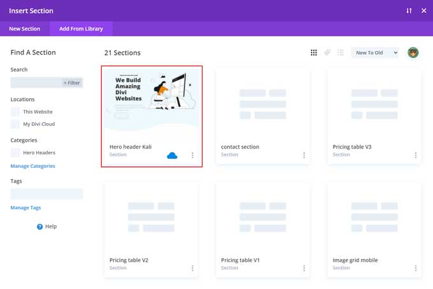The image size is (433, 289).
Task: Select the Pricing table V2 thumbnail
Action: (151, 217)
